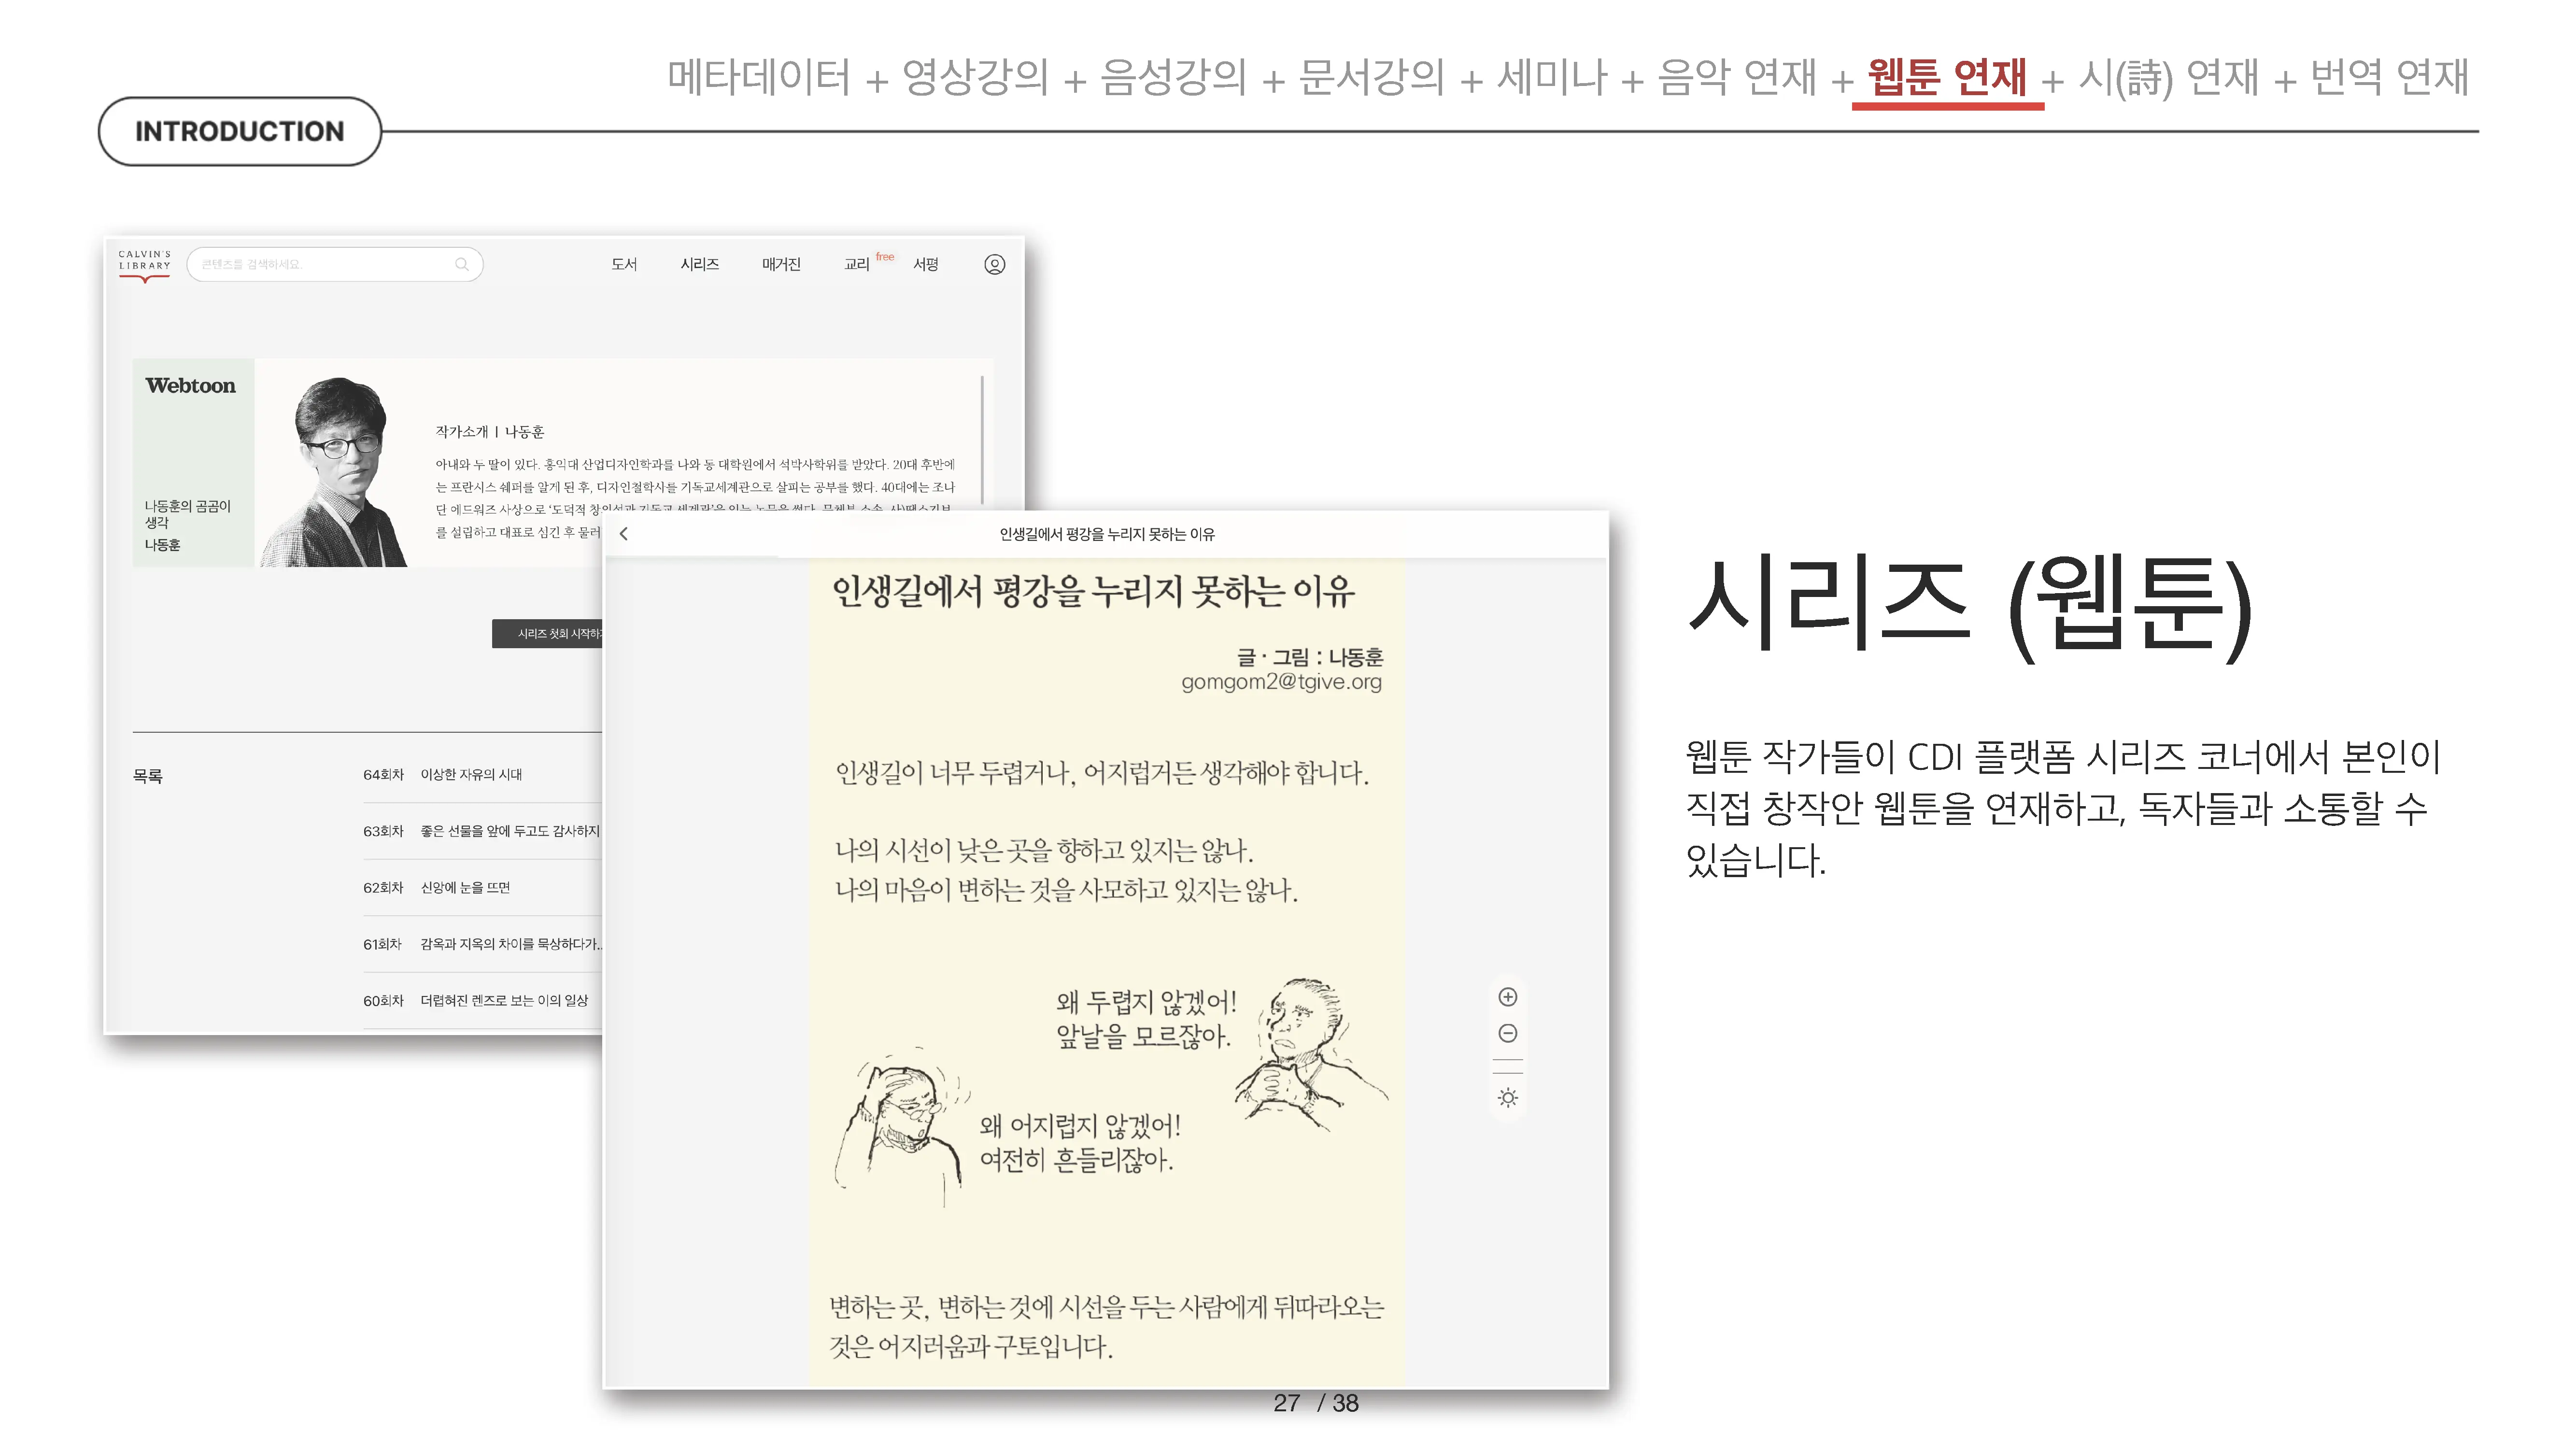2576x1449 pixels.
Task: Open episode 64회차 이상한 자유의 시대
Action: [x=482, y=775]
